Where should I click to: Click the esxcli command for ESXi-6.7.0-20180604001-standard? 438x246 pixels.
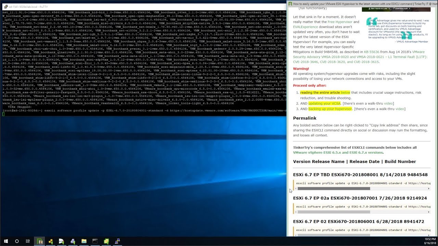tap(363, 230)
